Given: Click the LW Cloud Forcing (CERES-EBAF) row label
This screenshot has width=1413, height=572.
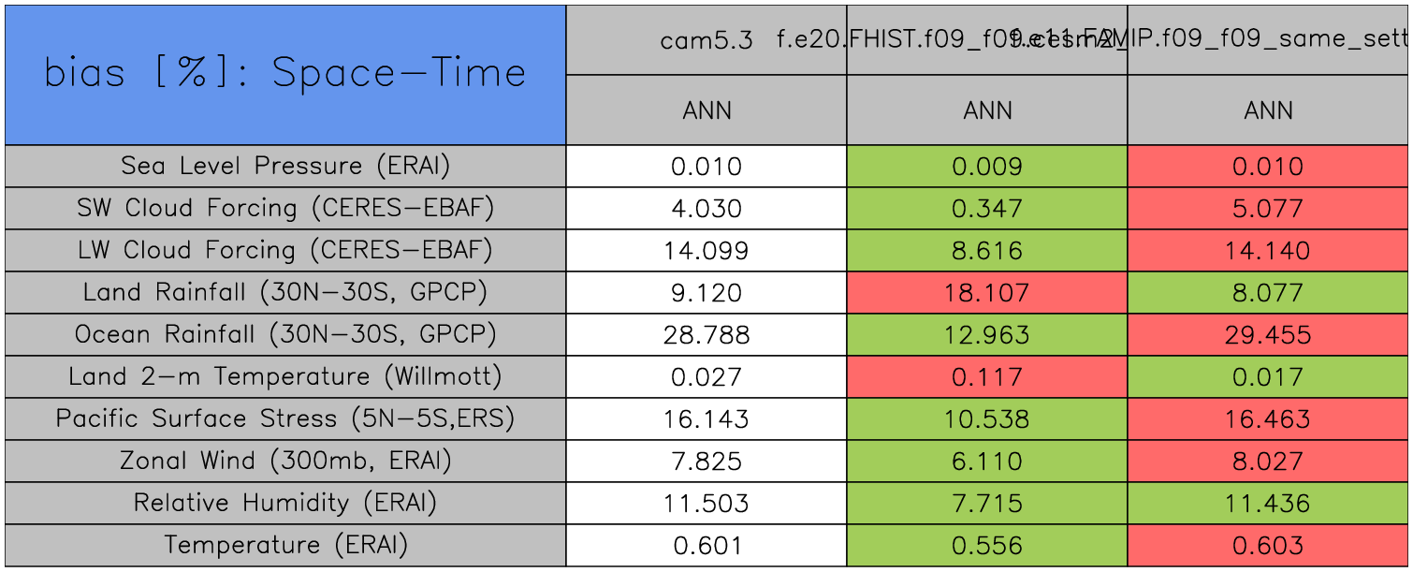Looking at the screenshot, I should (x=285, y=250).
